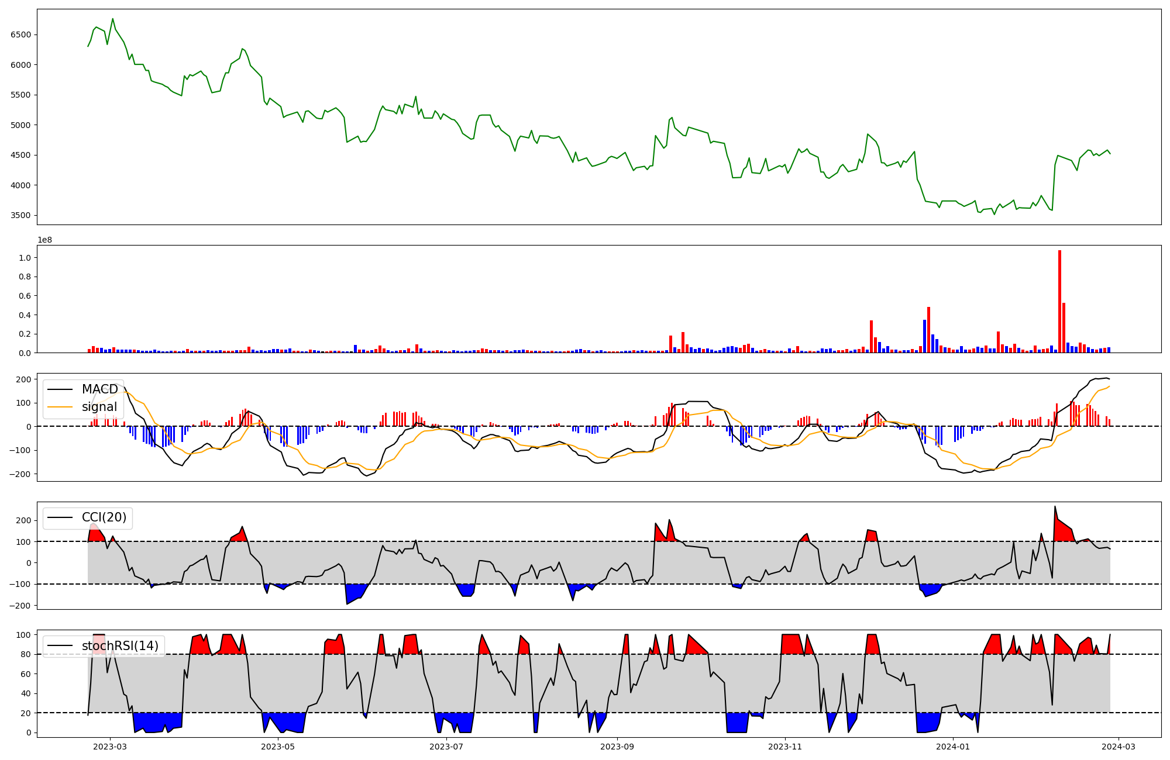The image size is (1170, 760).
Task: Click the 6500 price axis tick label
Action: 20,34
